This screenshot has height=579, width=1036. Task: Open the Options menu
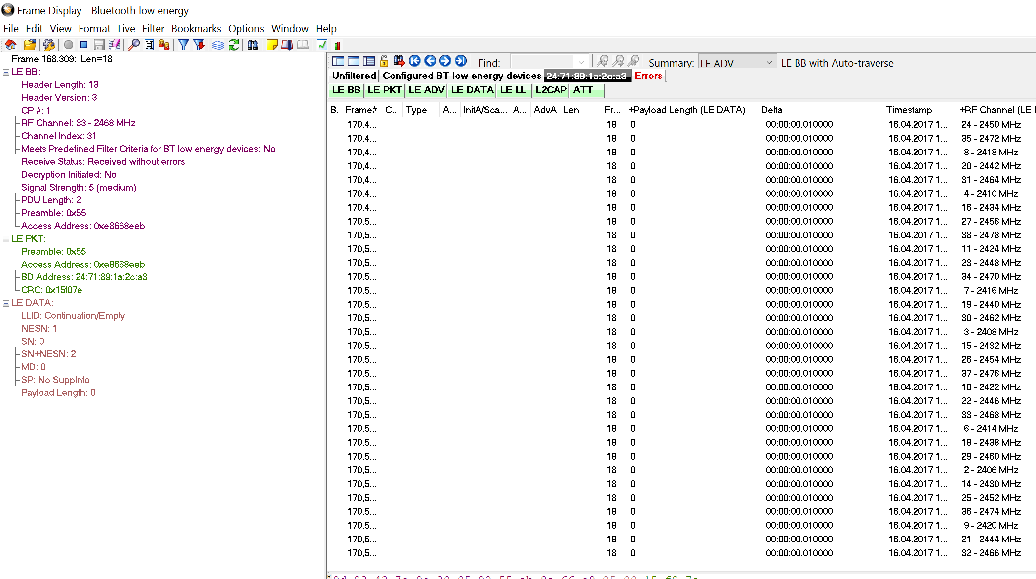point(246,29)
